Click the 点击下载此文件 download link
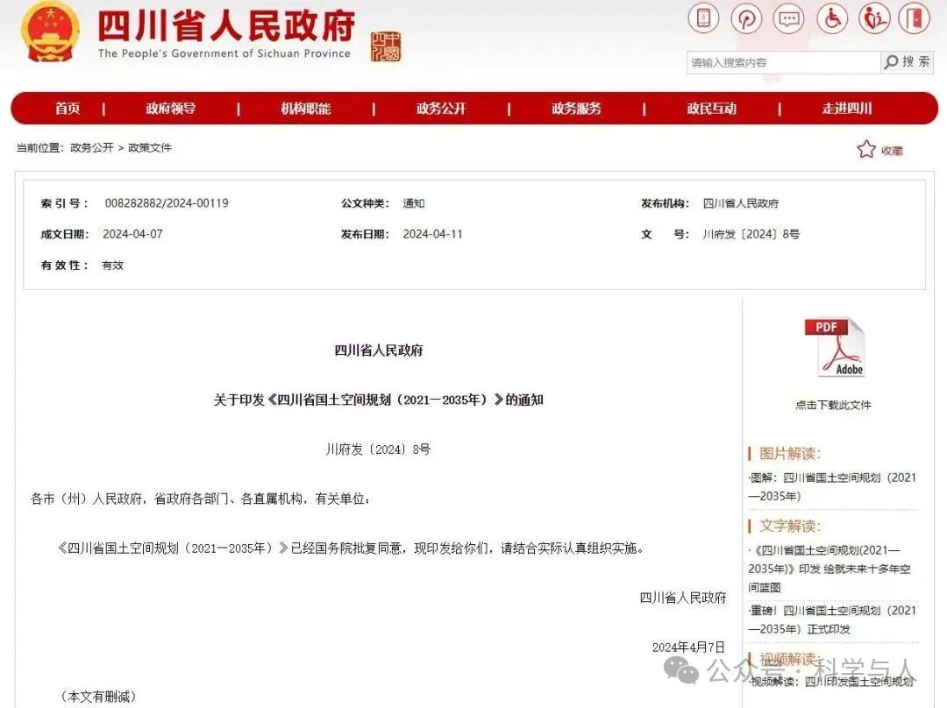Screen dimensions: 947x708 [x=835, y=405]
